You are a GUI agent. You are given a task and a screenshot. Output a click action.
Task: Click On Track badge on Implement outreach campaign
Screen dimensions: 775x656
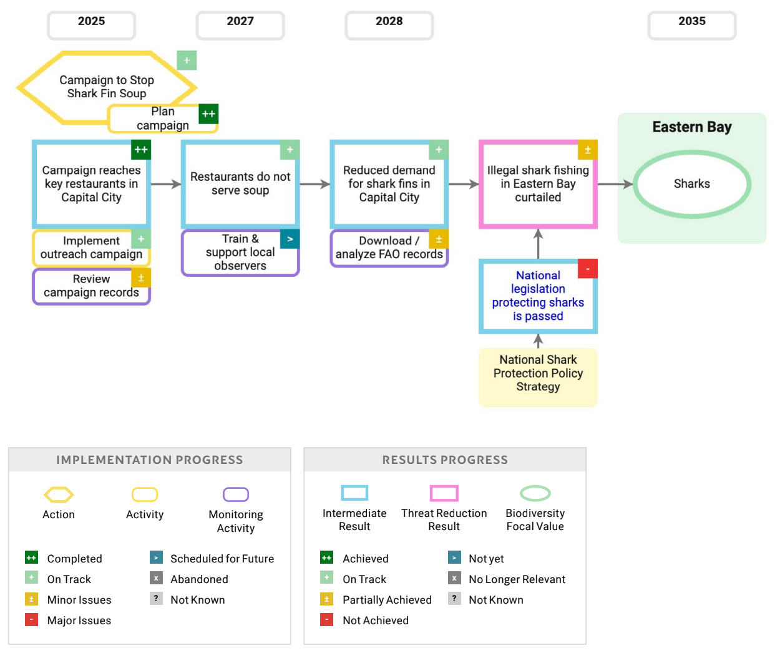[x=141, y=239]
